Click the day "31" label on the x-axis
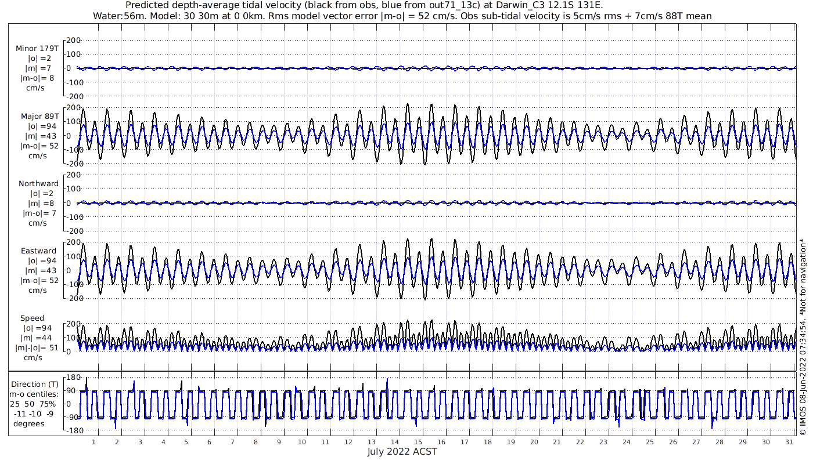The height and width of the screenshot is (464, 813). [x=789, y=442]
